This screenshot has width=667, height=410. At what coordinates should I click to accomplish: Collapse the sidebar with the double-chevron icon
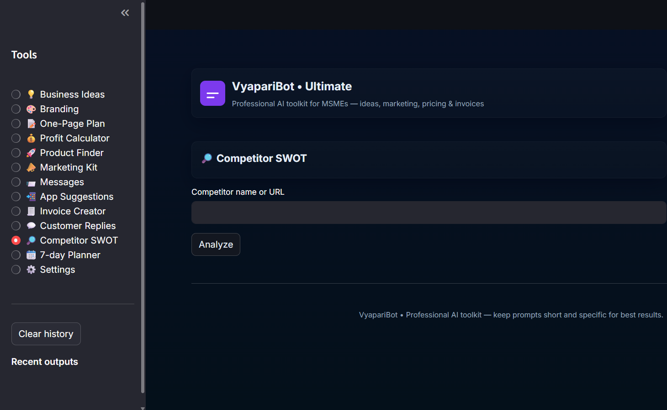[125, 13]
